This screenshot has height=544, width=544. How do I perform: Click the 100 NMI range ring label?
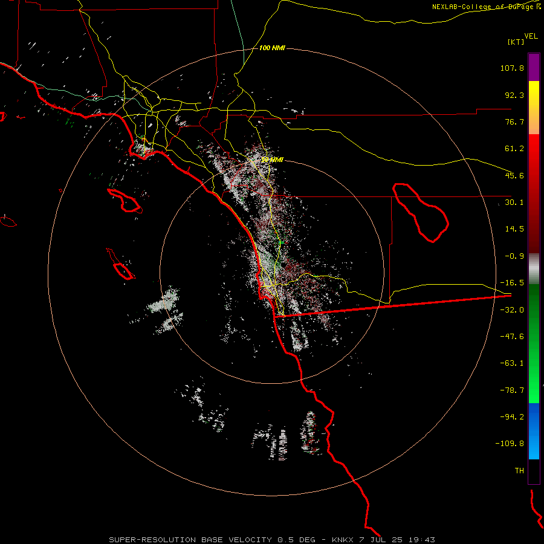(x=272, y=48)
